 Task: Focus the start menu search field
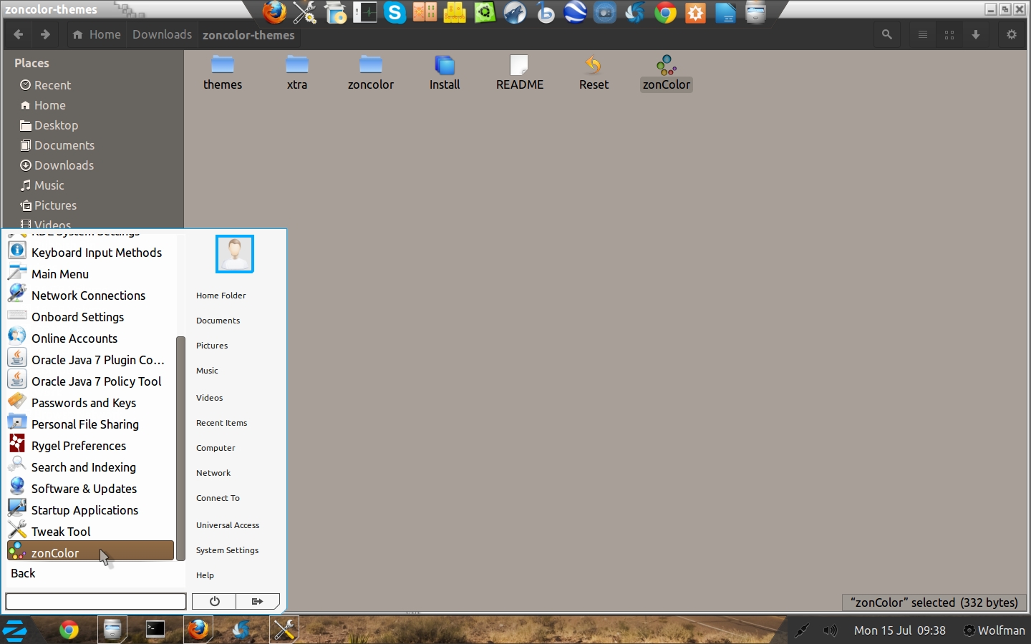pos(96,601)
